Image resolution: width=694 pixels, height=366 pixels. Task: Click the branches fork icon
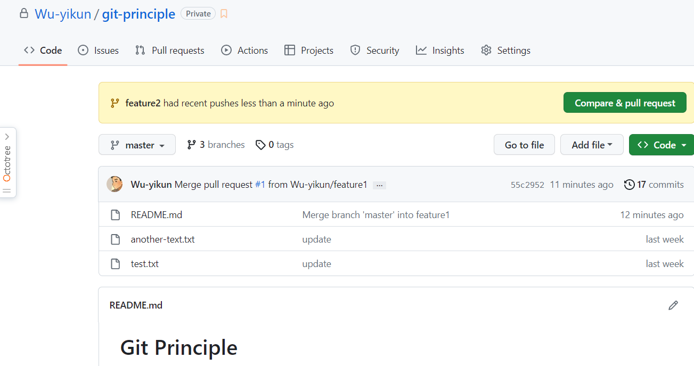click(x=192, y=145)
